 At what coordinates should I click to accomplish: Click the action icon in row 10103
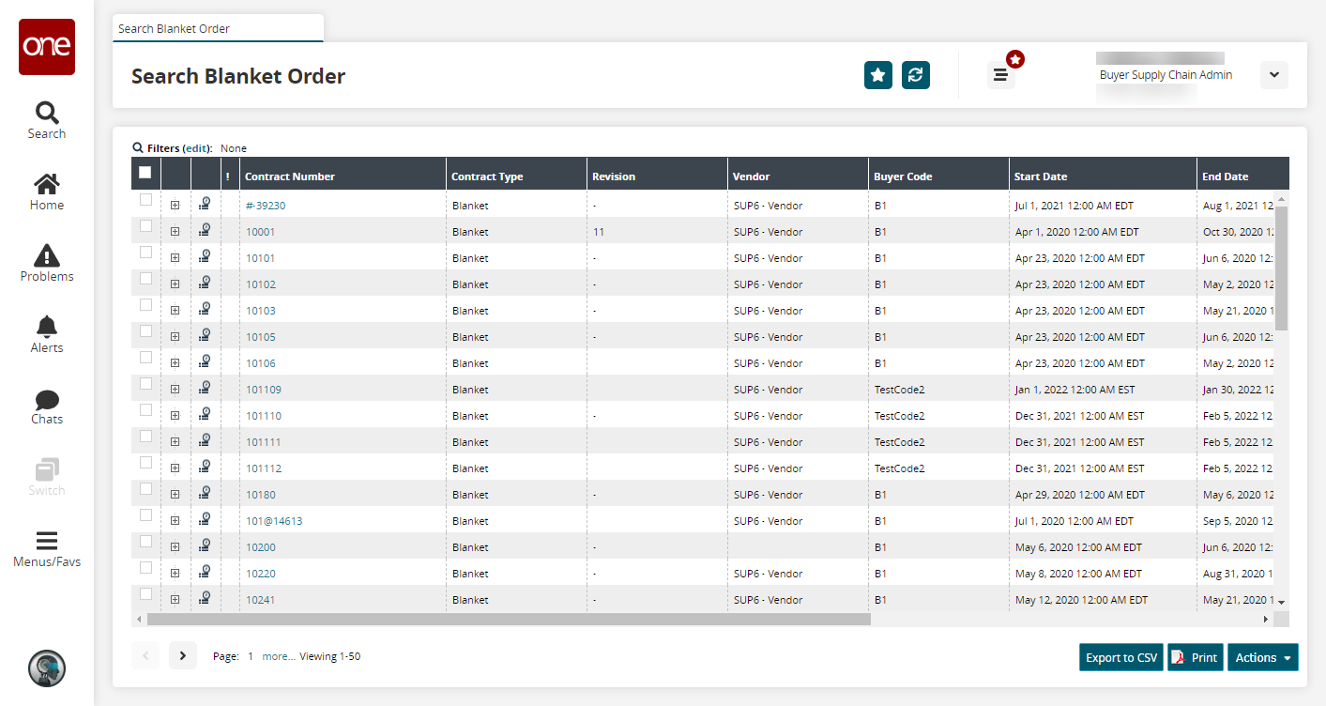[205, 310]
